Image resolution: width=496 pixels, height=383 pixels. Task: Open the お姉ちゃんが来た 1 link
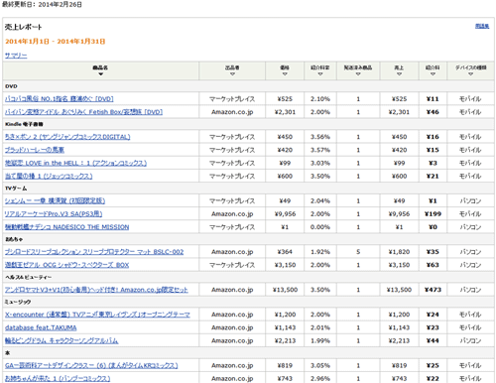pyautogui.click(x=58, y=378)
